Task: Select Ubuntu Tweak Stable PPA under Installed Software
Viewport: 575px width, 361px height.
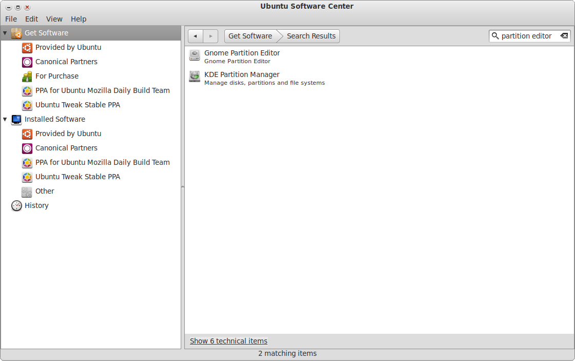Action: click(78, 177)
